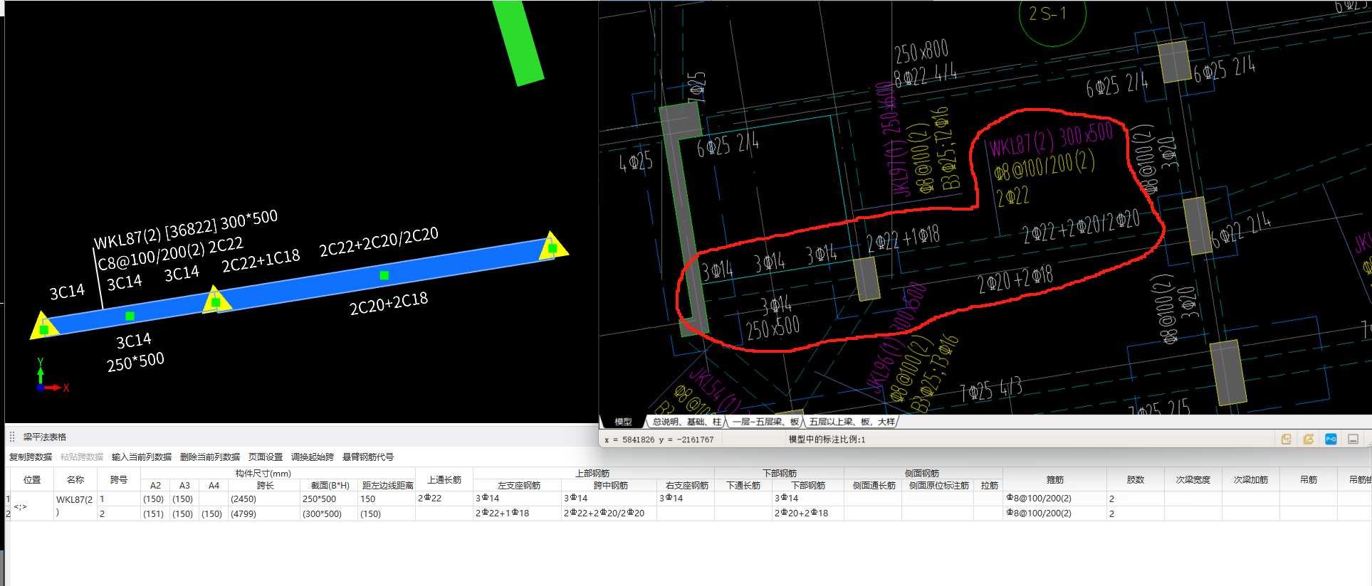Select the (2450) span length cell
1372x586 pixels.
pyautogui.click(x=264, y=499)
